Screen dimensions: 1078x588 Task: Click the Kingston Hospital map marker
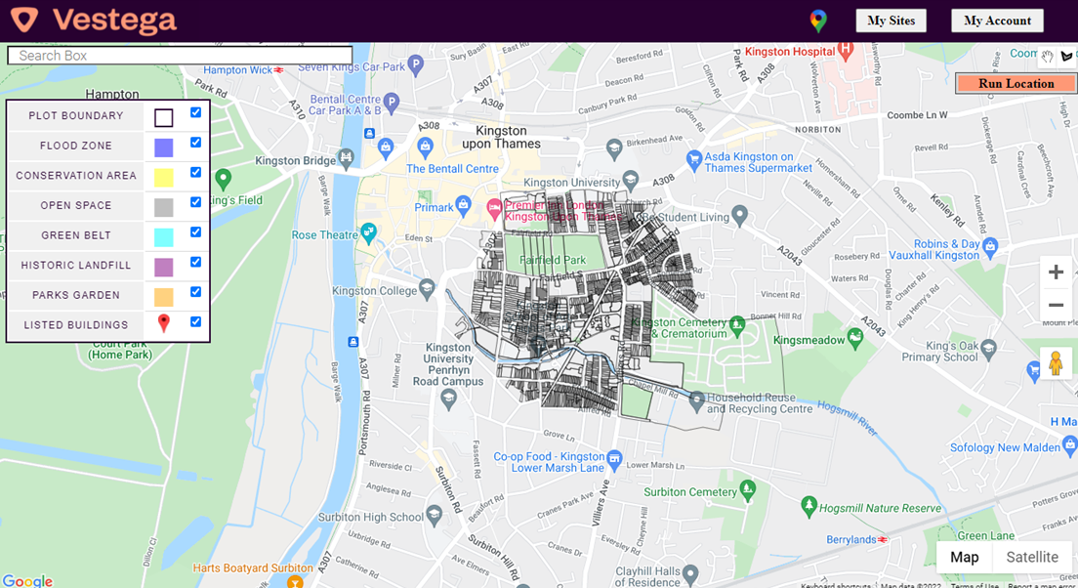pyautogui.click(x=846, y=48)
